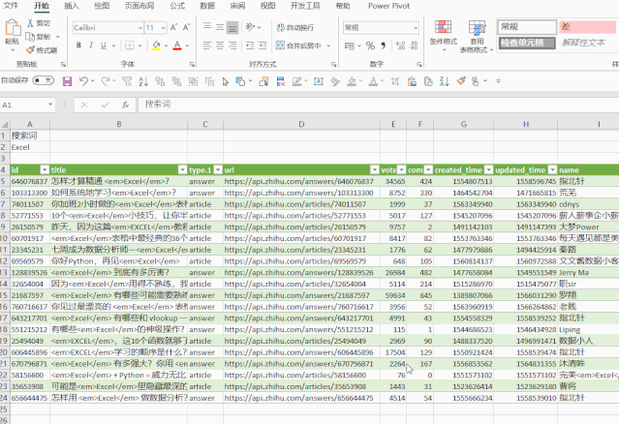Open the Calibri font name dropdown
The width and height of the screenshot is (619, 424).
140,28
